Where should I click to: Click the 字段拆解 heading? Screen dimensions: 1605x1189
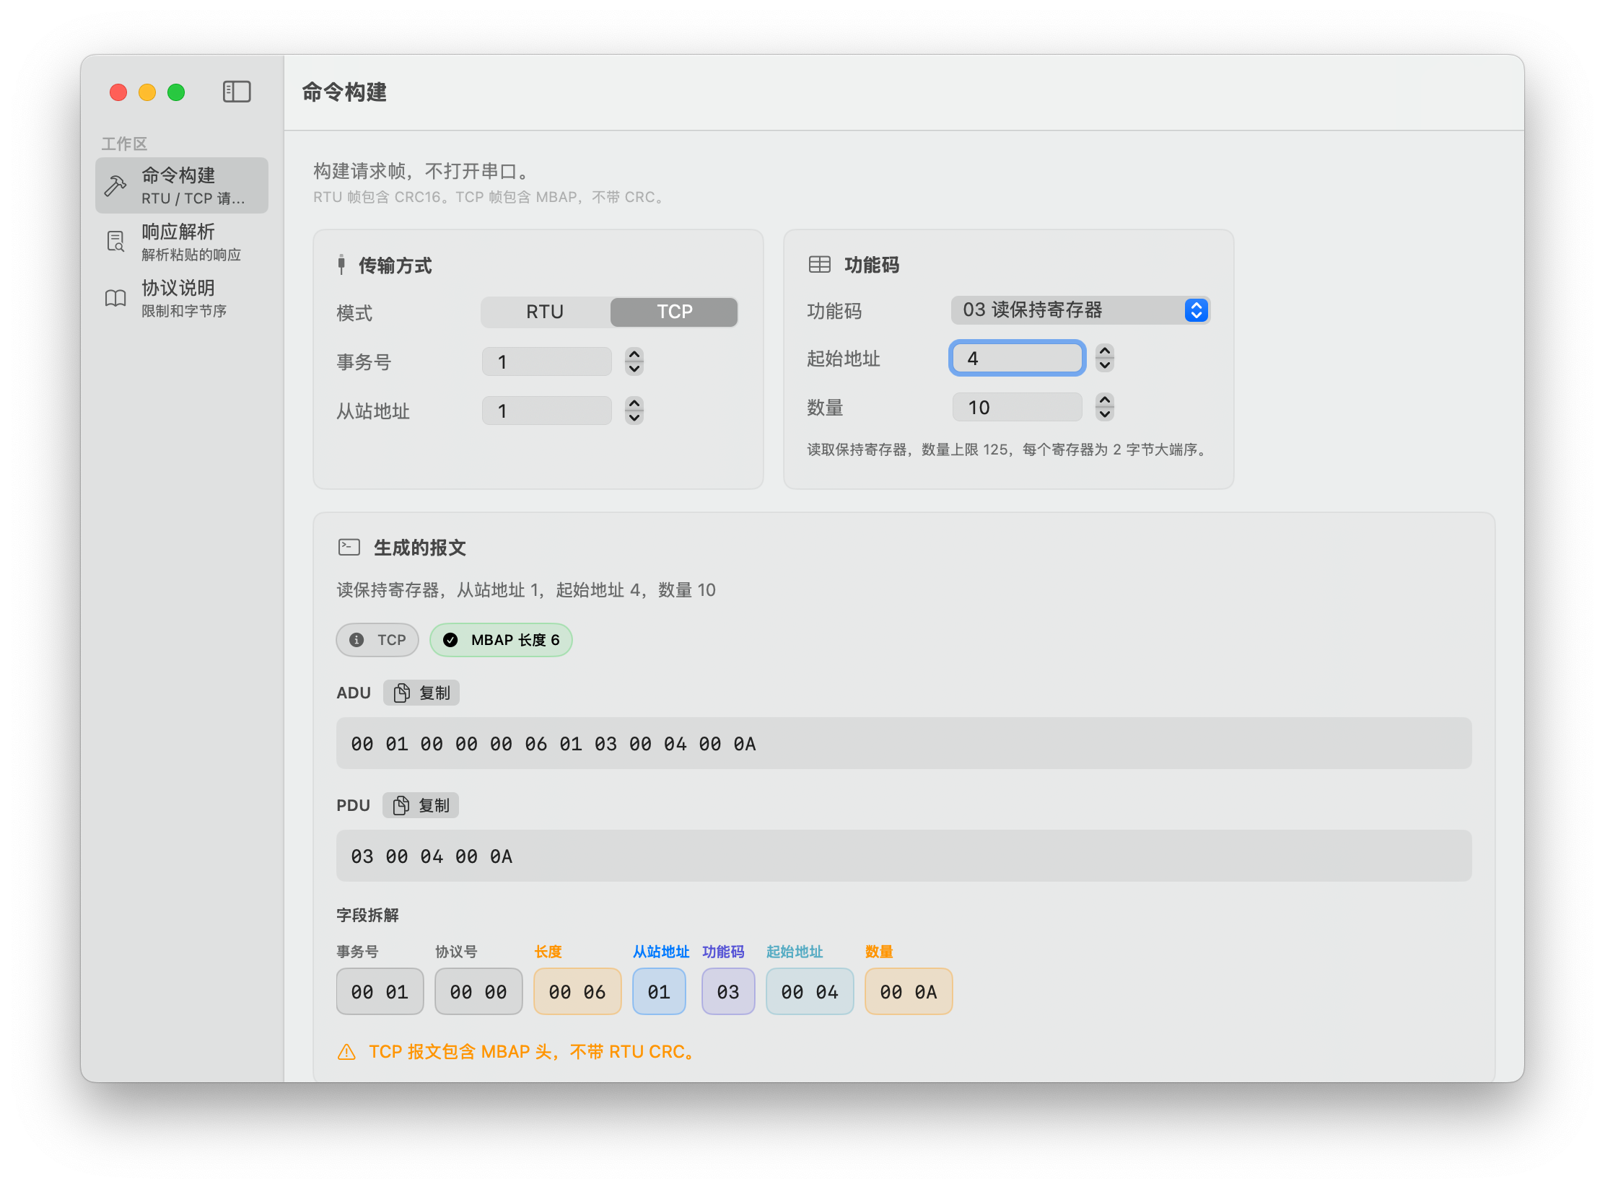(367, 915)
